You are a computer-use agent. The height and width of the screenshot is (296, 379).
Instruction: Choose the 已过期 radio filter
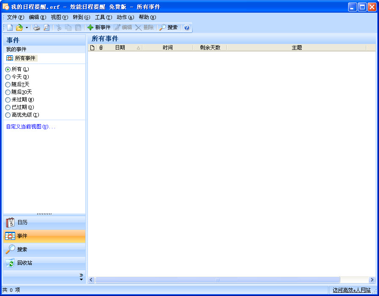click(8, 107)
